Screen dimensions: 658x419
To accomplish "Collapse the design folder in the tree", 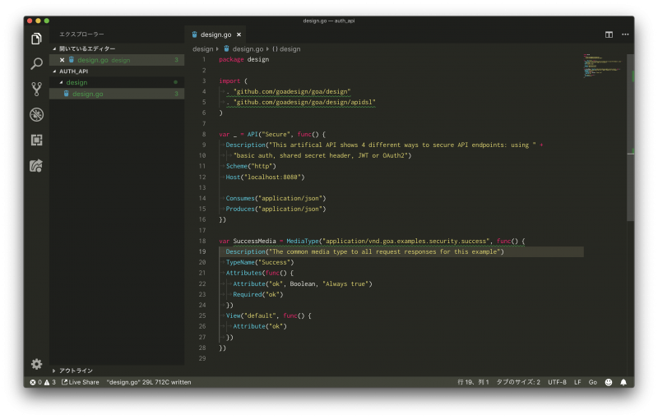I will [x=76, y=82].
